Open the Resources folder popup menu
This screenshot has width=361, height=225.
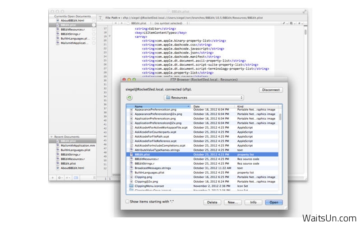(x=204, y=98)
